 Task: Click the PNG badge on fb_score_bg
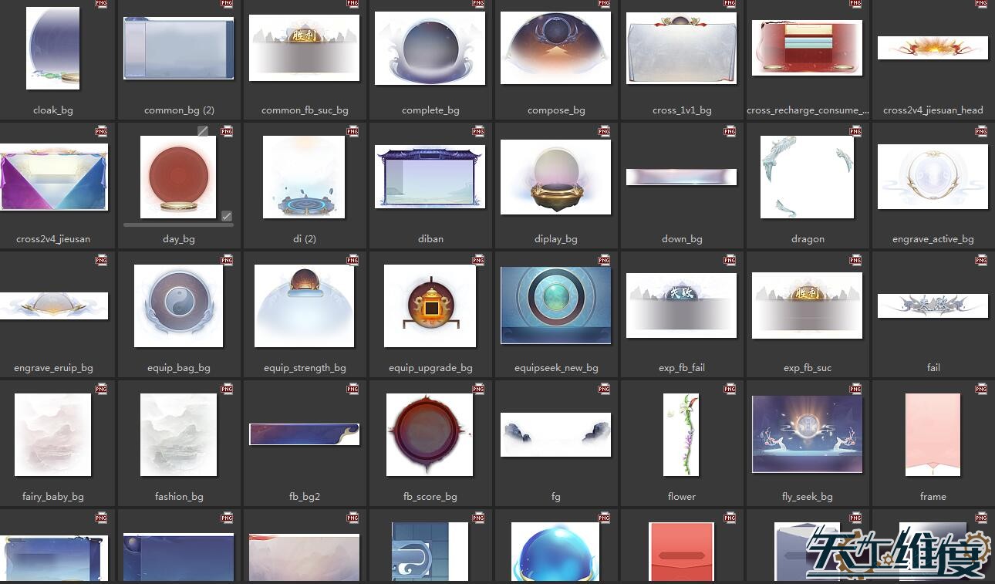coord(478,389)
